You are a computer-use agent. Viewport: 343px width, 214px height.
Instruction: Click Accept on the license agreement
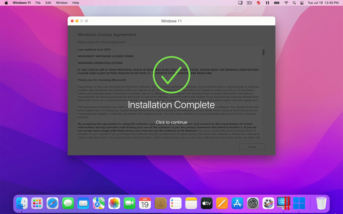(252, 147)
